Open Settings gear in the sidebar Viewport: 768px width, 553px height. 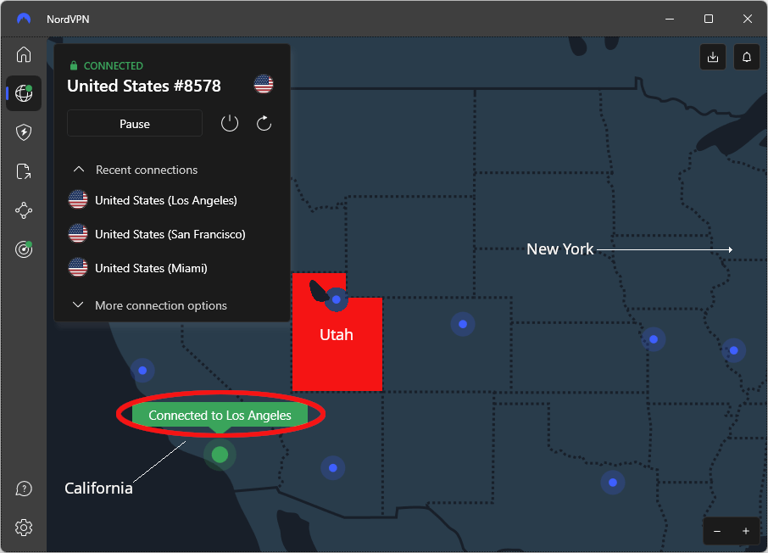click(x=24, y=528)
